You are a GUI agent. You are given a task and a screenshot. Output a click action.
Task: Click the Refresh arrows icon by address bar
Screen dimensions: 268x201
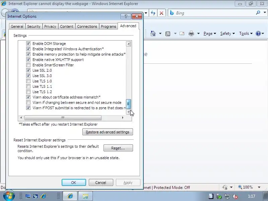[153, 13]
